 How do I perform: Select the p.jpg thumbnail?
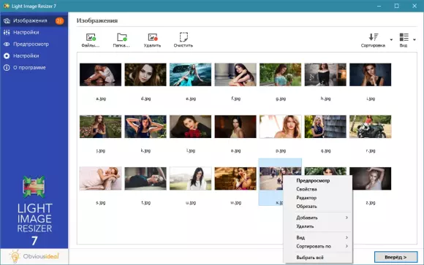click(x=281, y=127)
